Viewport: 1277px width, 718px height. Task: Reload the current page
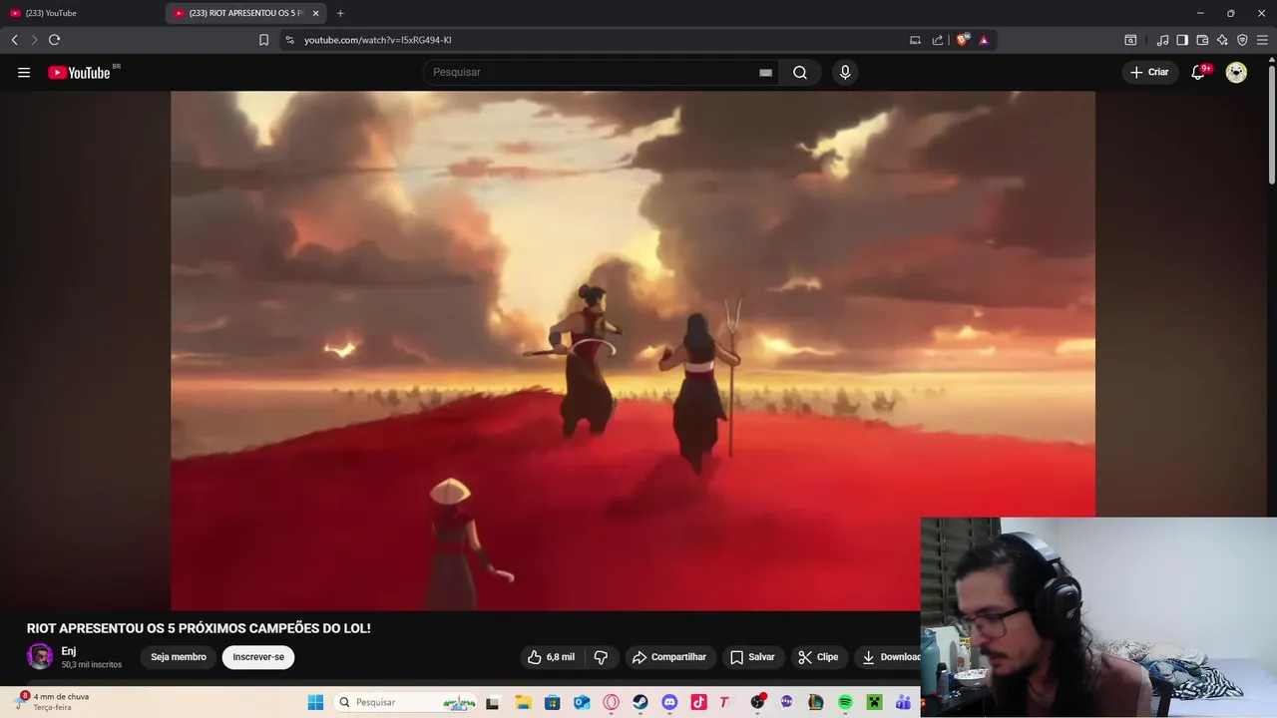click(x=54, y=40)
